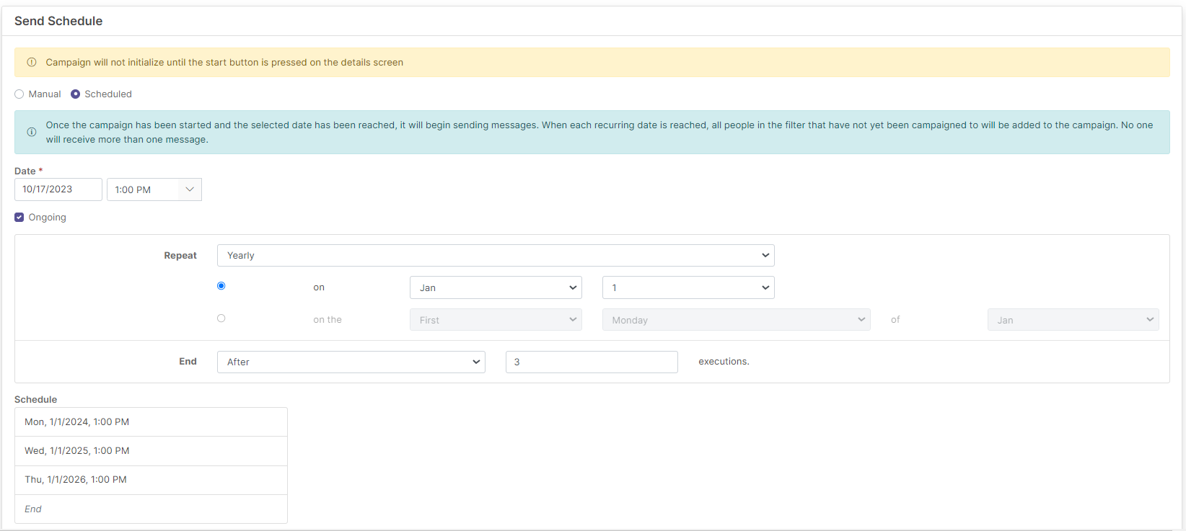Click schedule row Mon, 1/1/2024, 1:00 PM

point(151,422)
